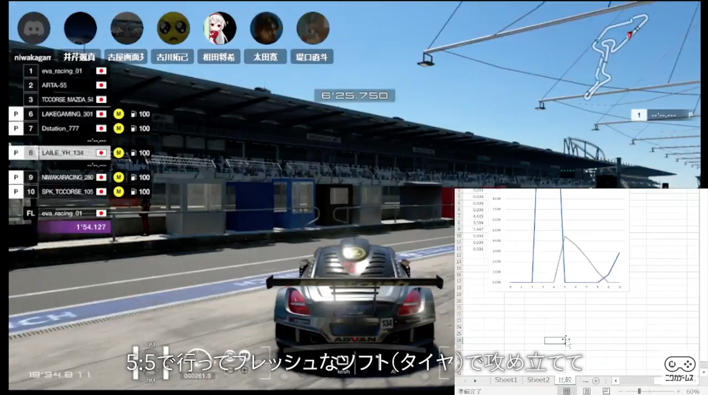
Task: Move to the next sheet tab with the arrow
Action: pos(475,381)
